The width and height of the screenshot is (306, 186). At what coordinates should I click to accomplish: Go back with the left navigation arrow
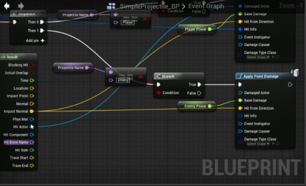coord(7,6)
